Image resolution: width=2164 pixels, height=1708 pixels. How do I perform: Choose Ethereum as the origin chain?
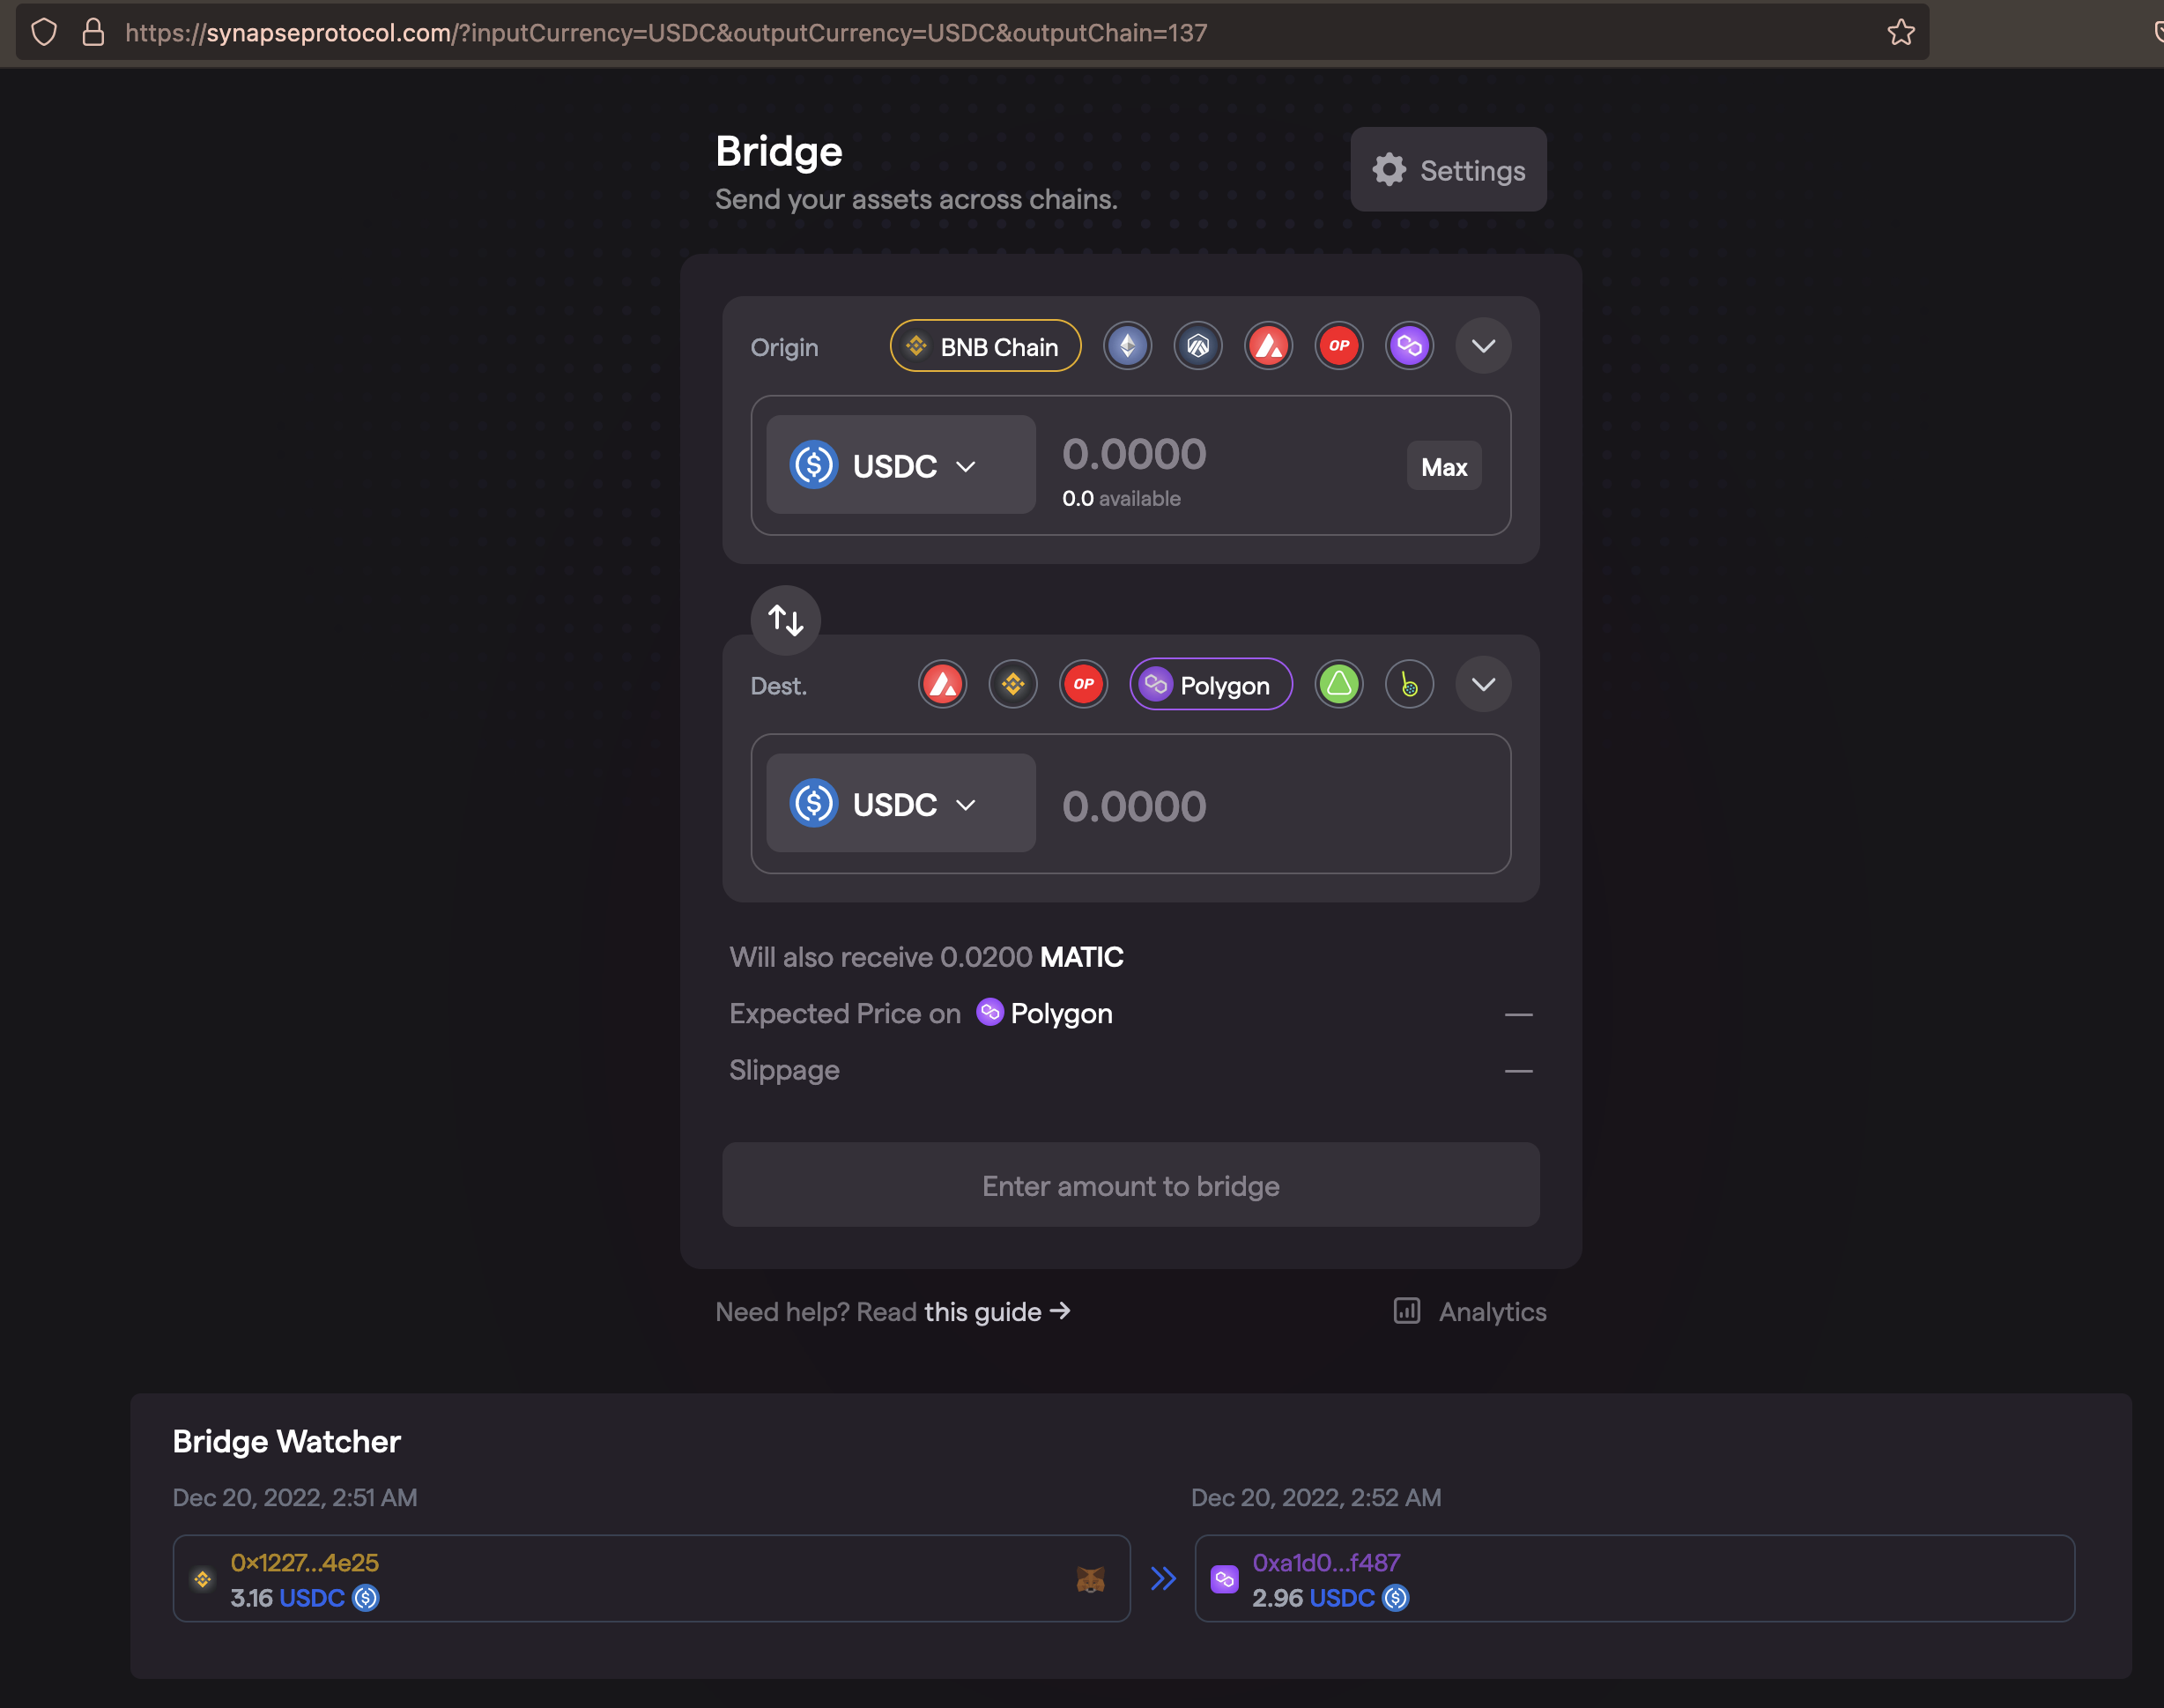pos(1128,346)
